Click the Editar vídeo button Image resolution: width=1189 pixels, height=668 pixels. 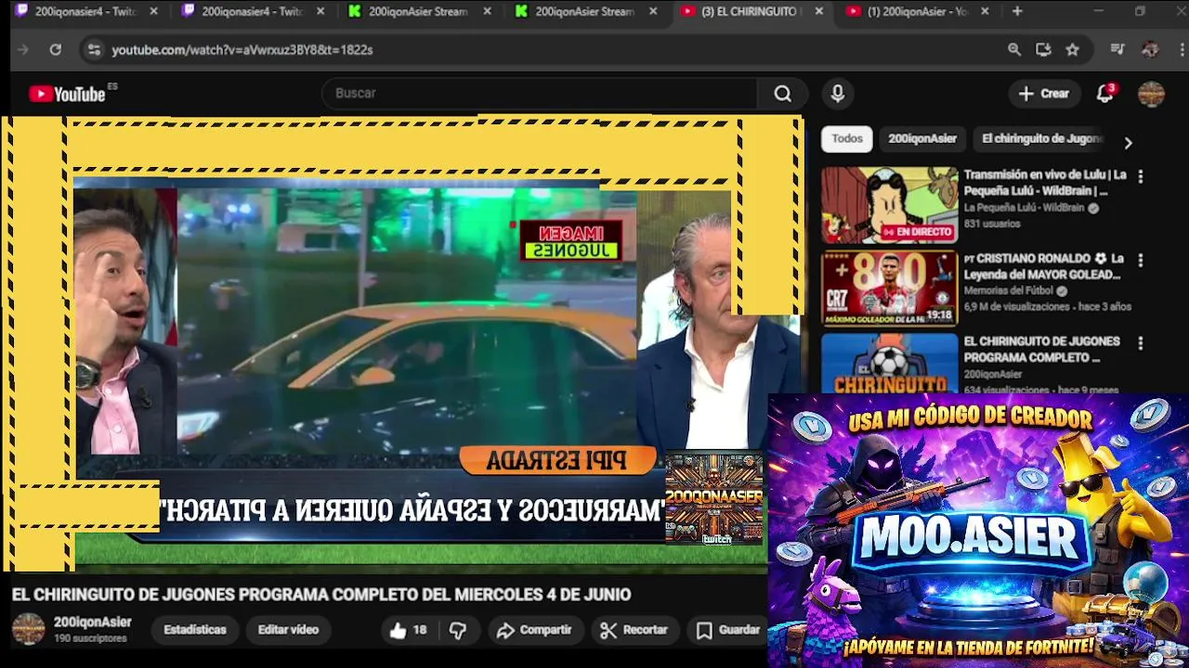288,630
